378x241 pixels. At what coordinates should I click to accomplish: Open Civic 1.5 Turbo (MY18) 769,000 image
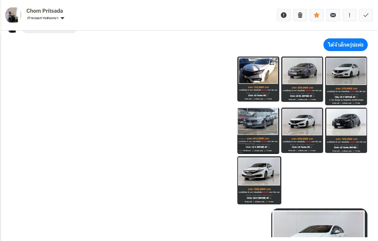point(346,130)
